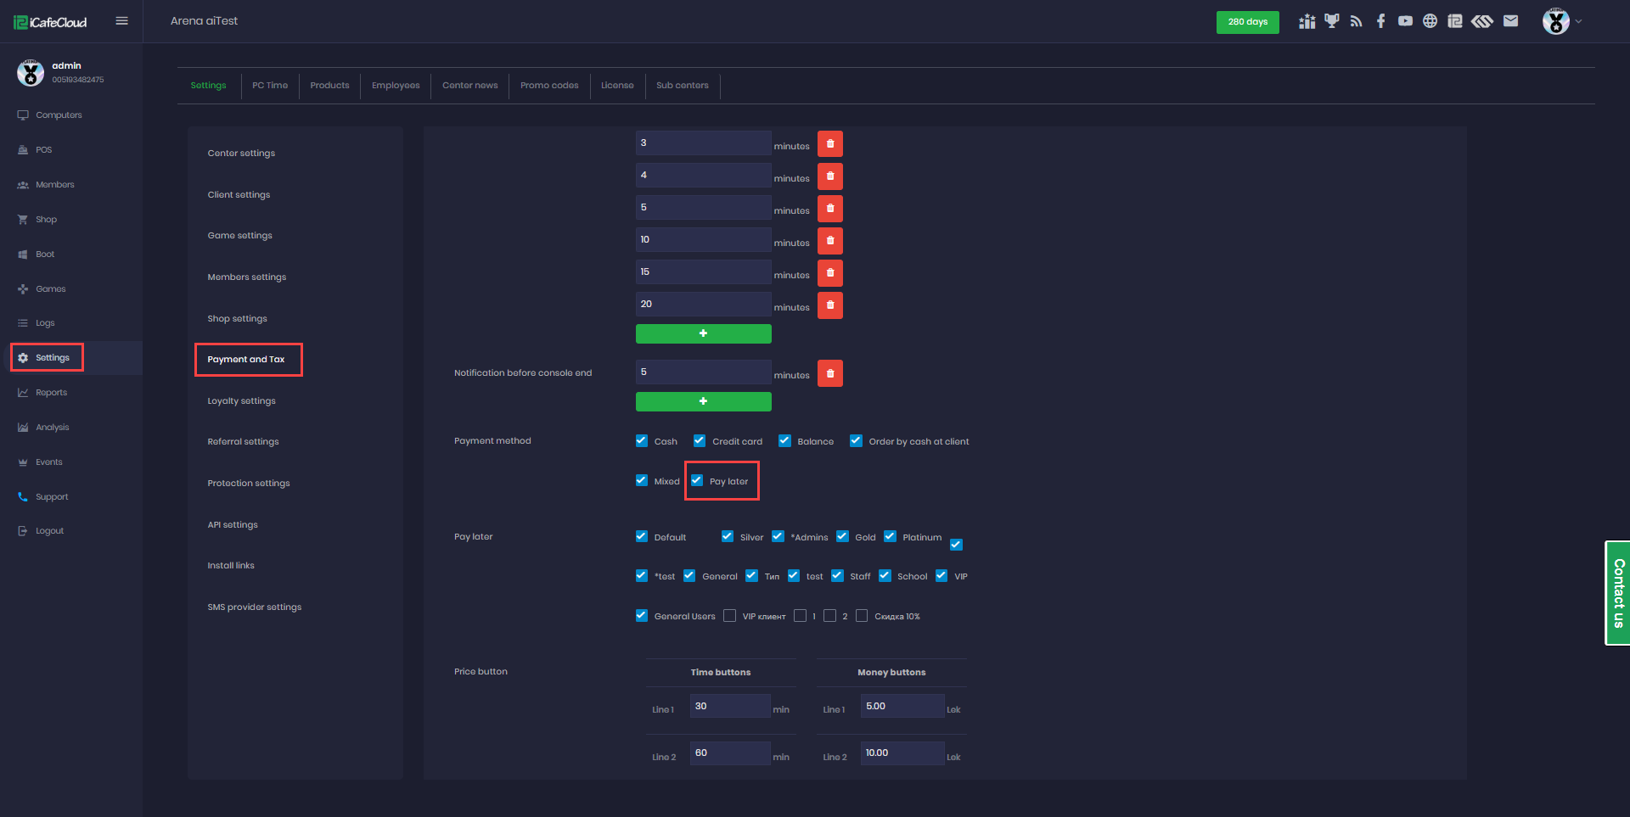The width and height of the screenshot is (1630, 817).
Task: Open the trophy icon in the header
Action: [x=1331, y=21]
